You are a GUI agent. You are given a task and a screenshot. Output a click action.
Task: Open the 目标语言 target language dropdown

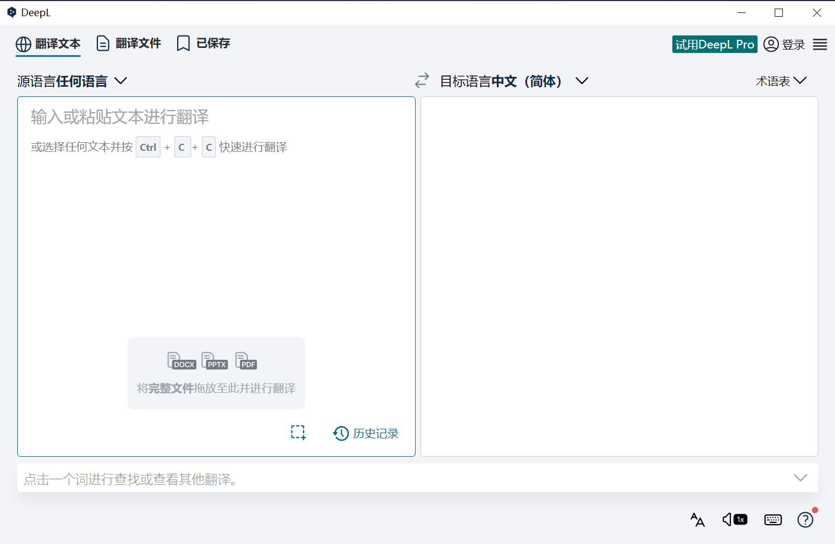(x=511, y=80)
